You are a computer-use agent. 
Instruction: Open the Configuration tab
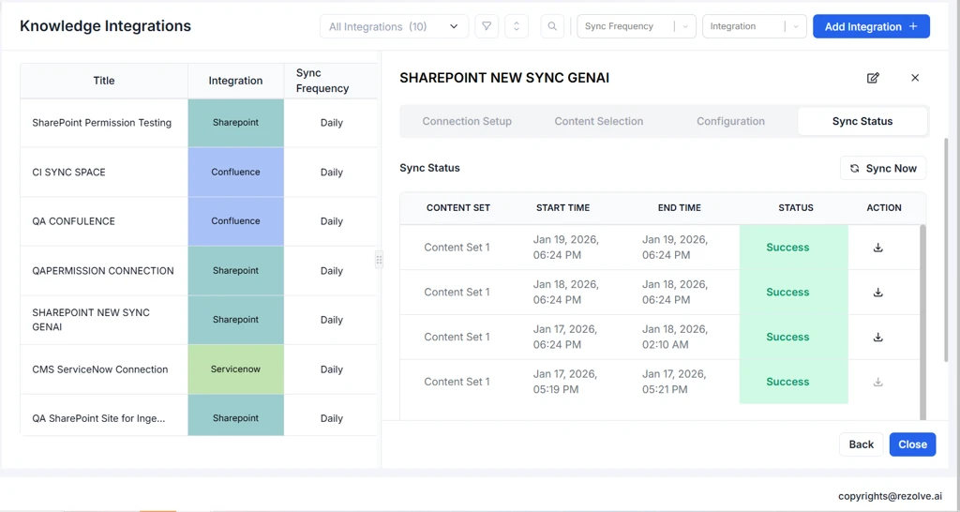(x=730, y=121)
